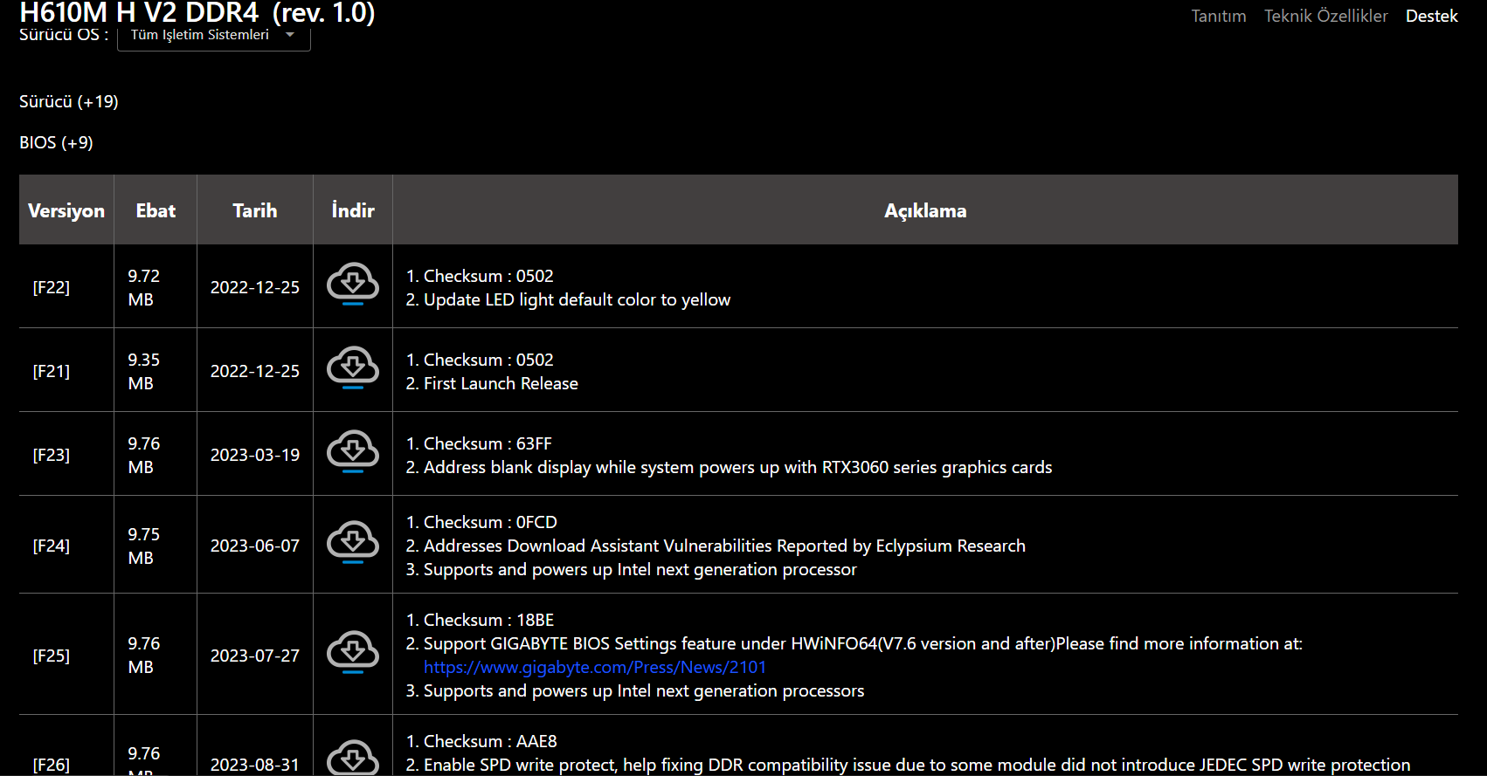Image resolution: width=1487 pixels, height=776 pixels.
Task: Expand the Sürücü (+19) section
Action: 69,101
